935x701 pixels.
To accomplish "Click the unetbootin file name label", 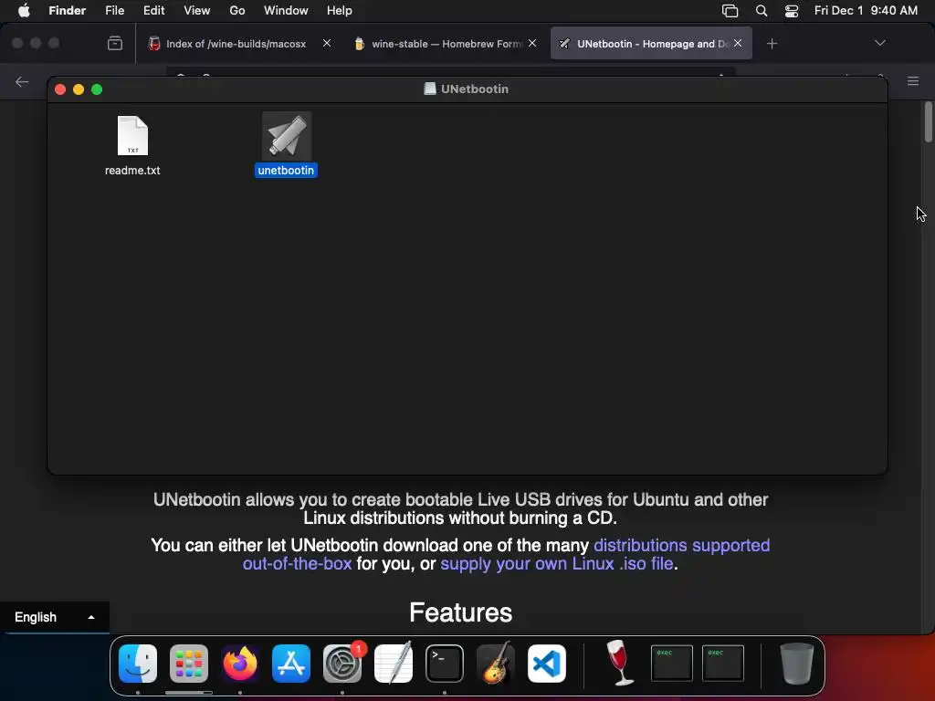I will click(286, 171).
